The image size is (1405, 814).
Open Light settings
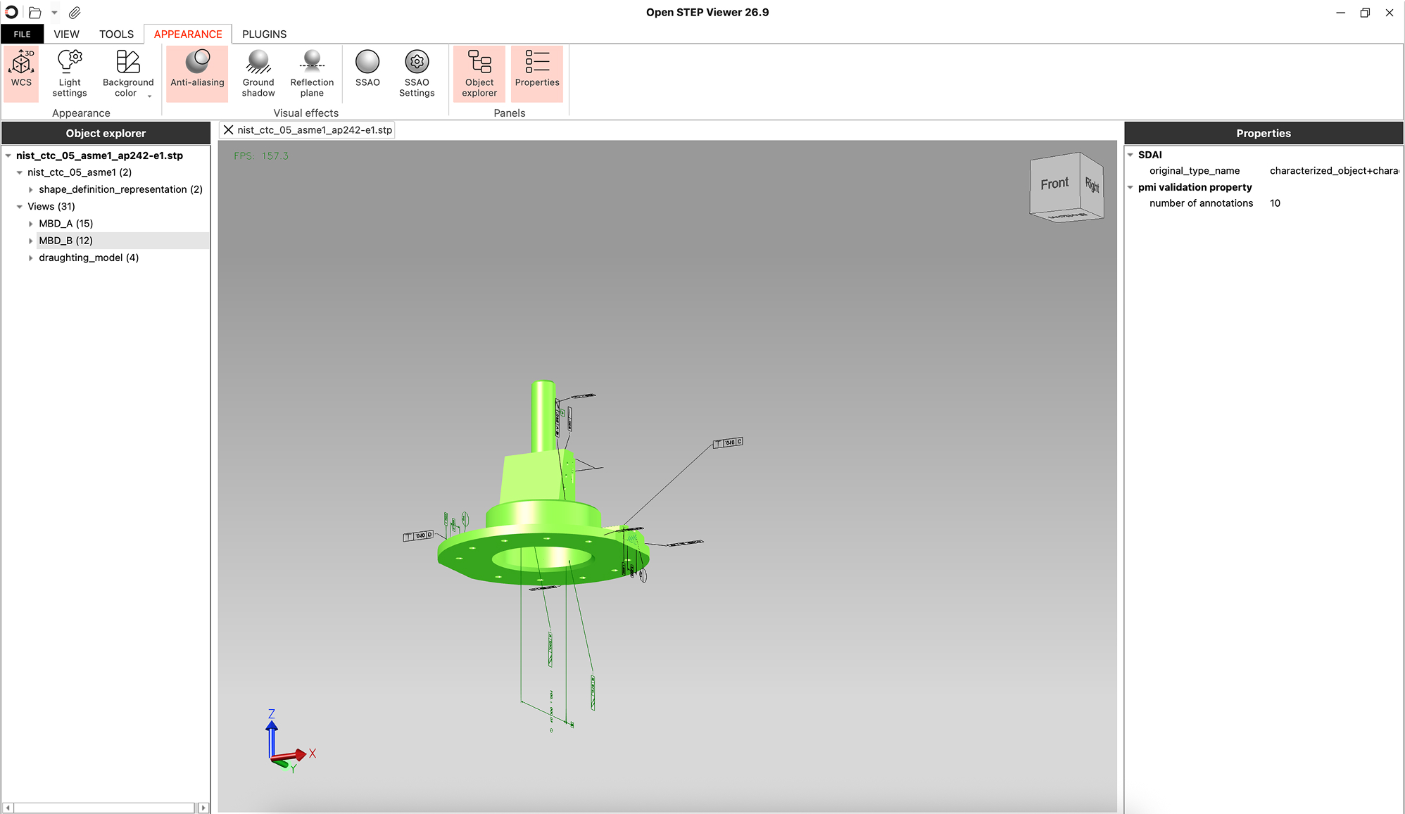[70, 73]
